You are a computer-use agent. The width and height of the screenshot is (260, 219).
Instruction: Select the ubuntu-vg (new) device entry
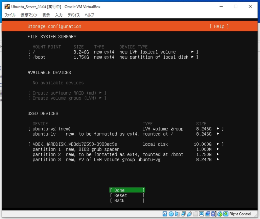52,129
